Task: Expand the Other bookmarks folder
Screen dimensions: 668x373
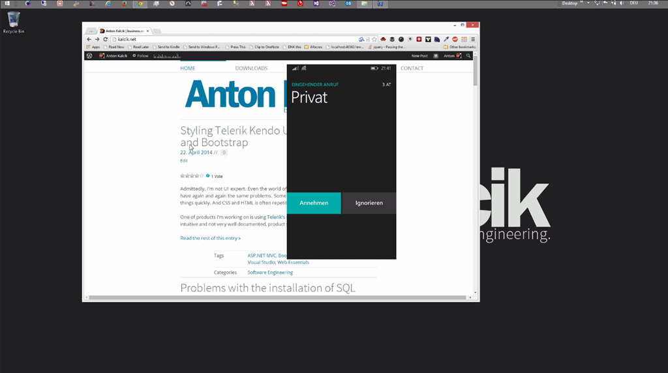Action: point(460,47)
